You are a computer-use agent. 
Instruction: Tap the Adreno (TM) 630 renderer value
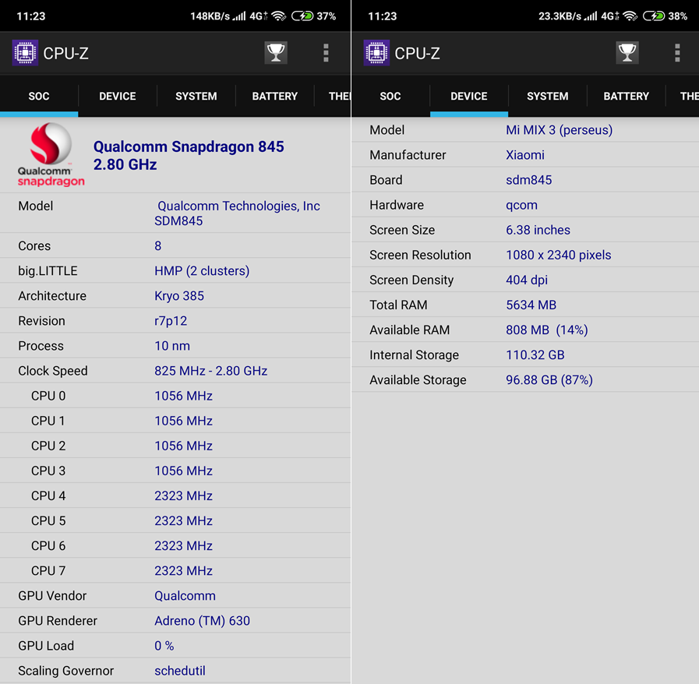(202, 621)
